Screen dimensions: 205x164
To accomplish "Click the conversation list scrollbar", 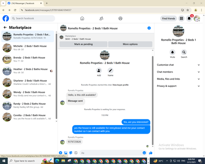I will (56, 76).
